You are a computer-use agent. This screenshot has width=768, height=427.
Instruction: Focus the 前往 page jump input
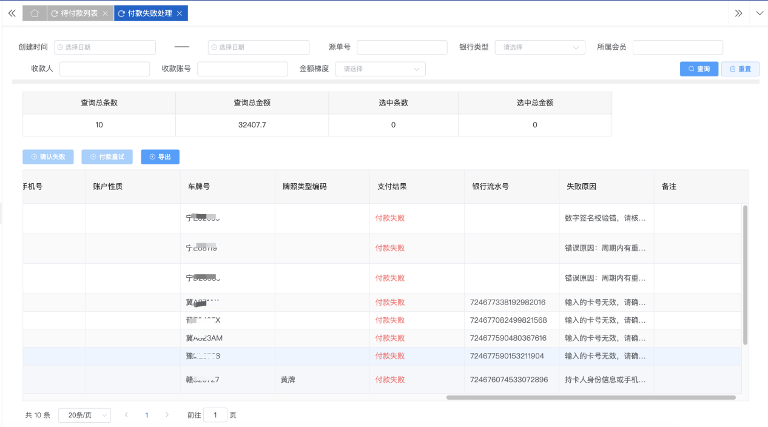tap(215, 415)
